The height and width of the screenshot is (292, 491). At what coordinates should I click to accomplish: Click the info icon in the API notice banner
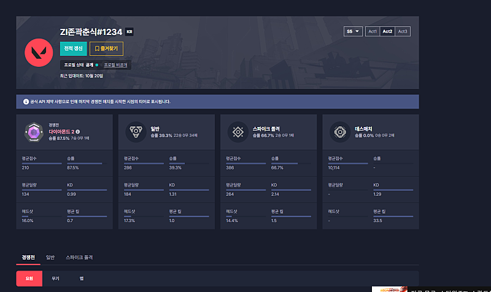26,102
